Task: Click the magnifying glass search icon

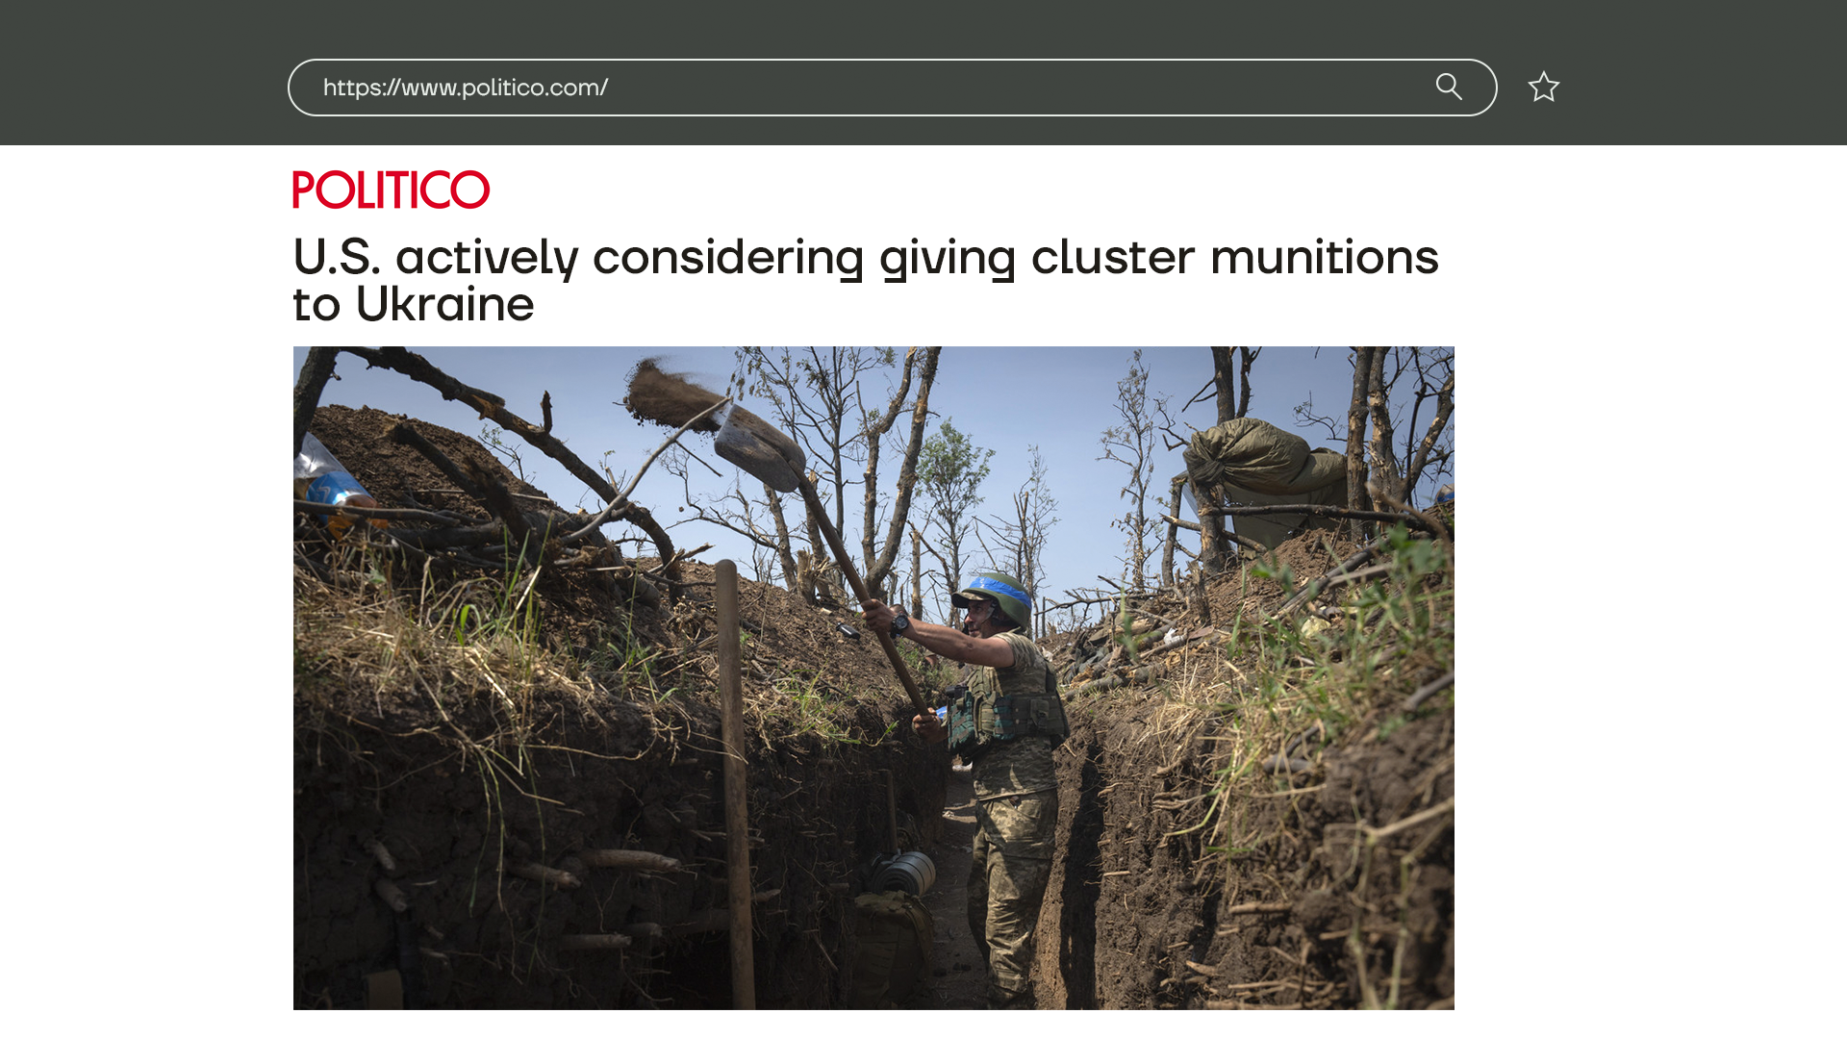Action: pyautogui.click(x=1449, y=87)
